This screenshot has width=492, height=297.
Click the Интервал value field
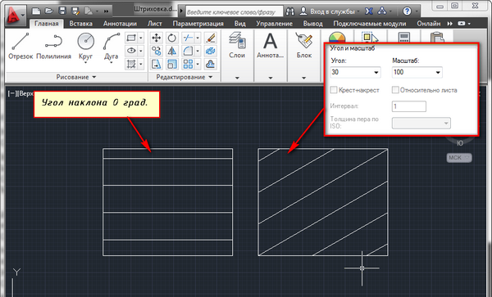tap(409, 106)
